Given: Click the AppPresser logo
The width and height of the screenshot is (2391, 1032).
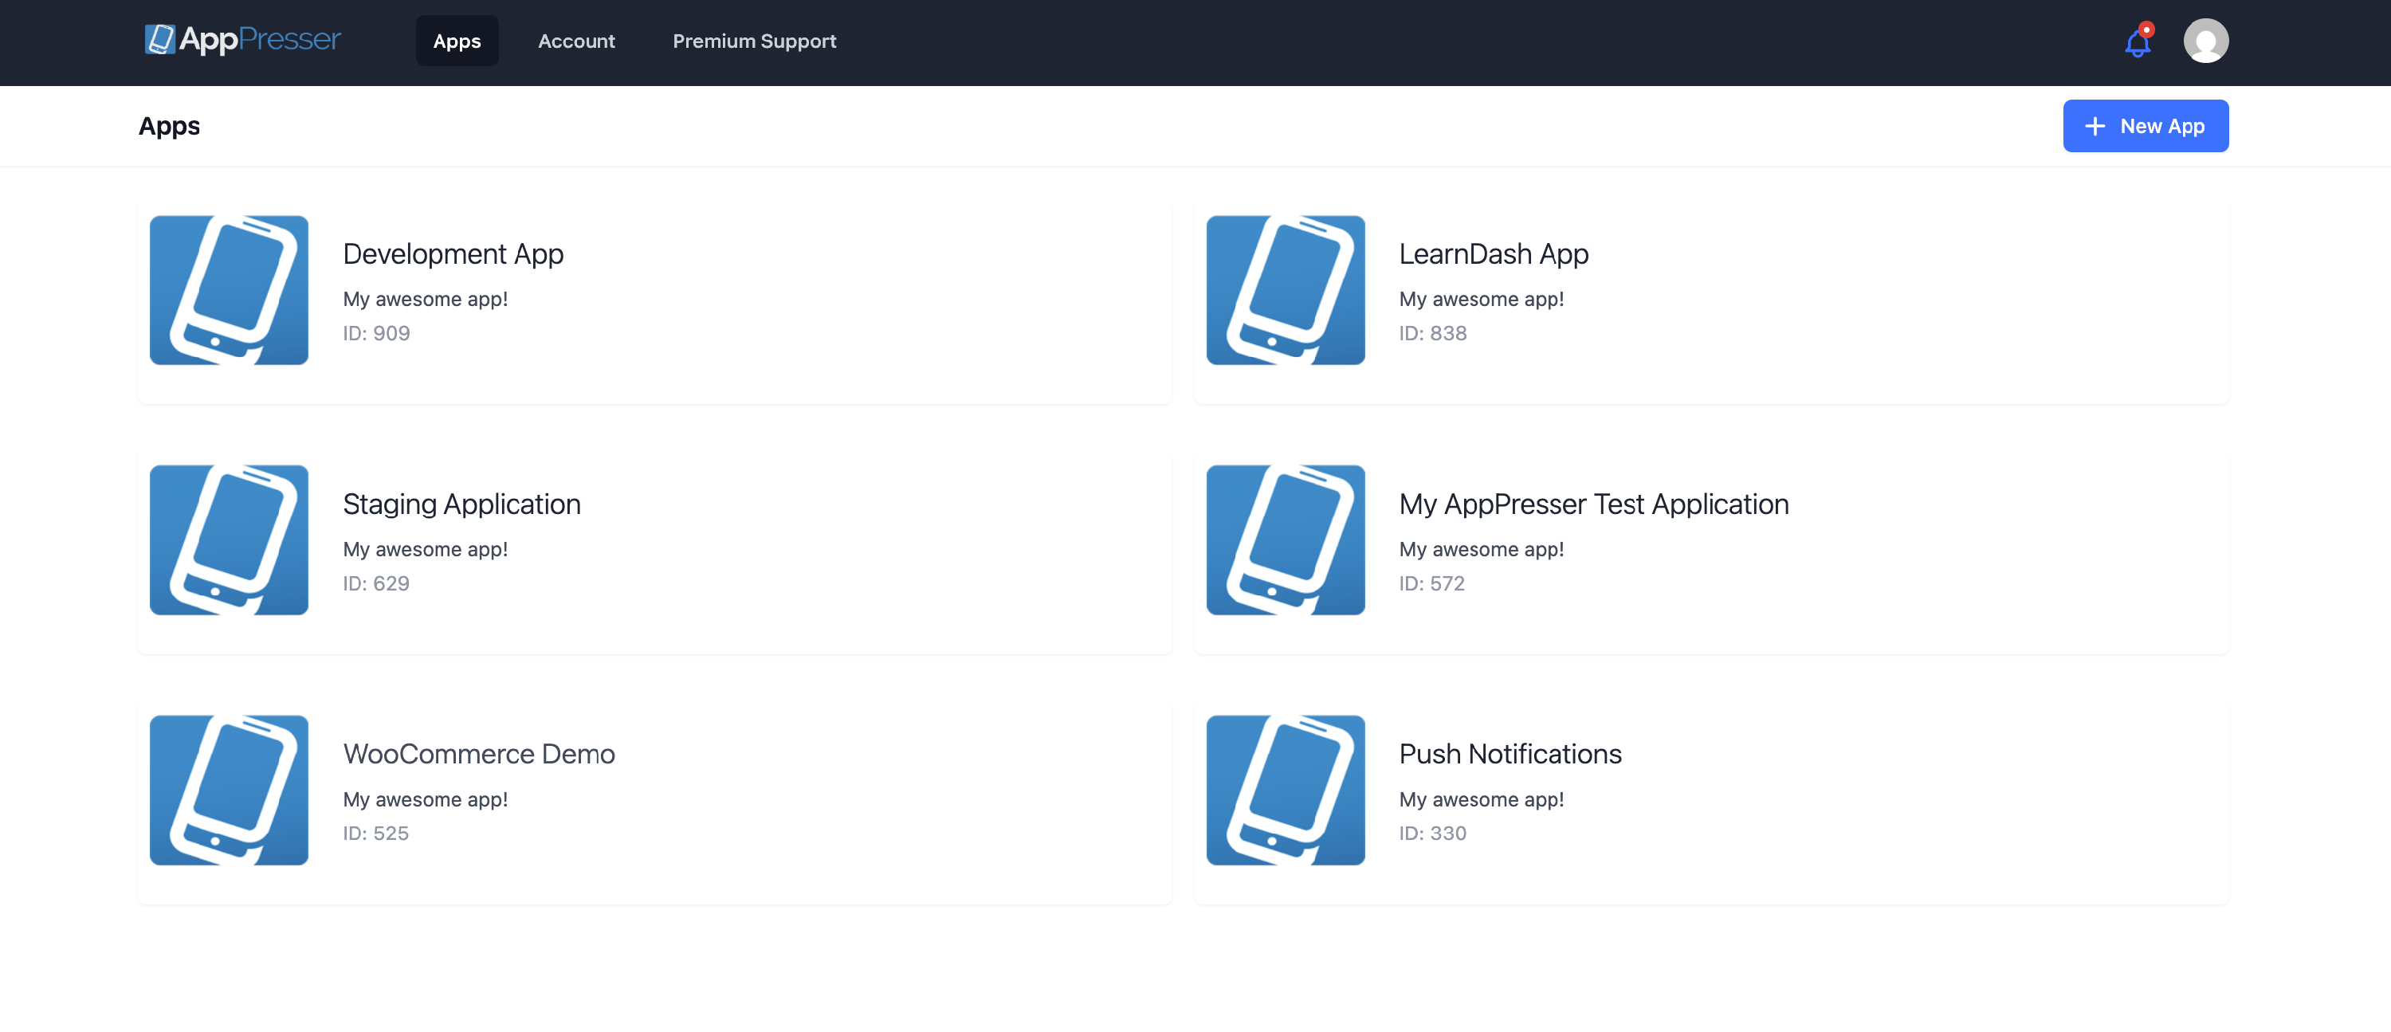Looking at the screenshot, I should (243, 39).
